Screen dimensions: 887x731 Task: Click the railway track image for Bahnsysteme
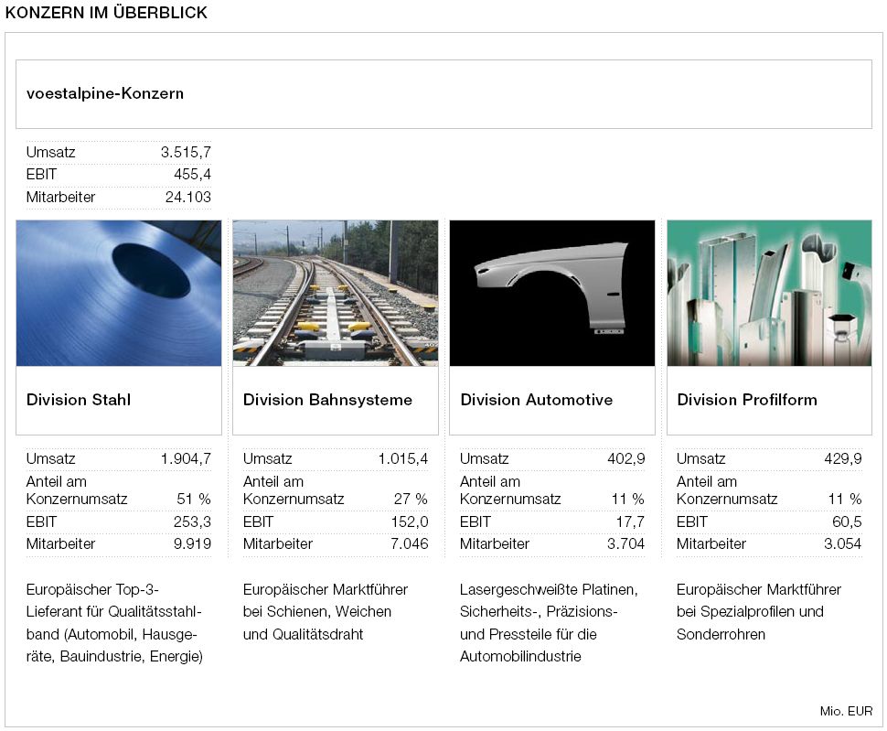tap(336, 293)
